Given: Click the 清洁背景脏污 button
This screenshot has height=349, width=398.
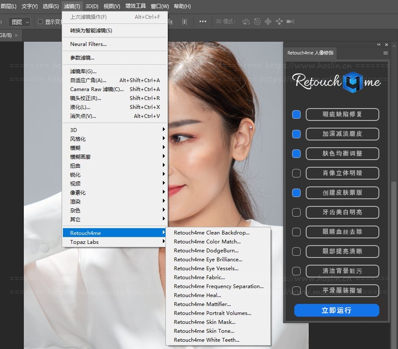Looking at the screenshot, I should point(342,271).
